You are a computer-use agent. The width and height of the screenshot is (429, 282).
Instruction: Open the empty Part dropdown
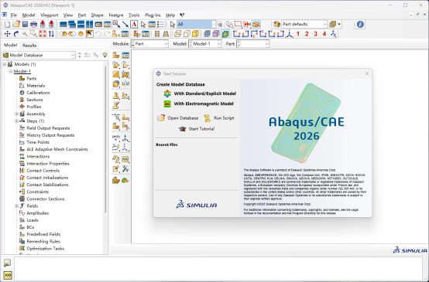tap(253, 44)
